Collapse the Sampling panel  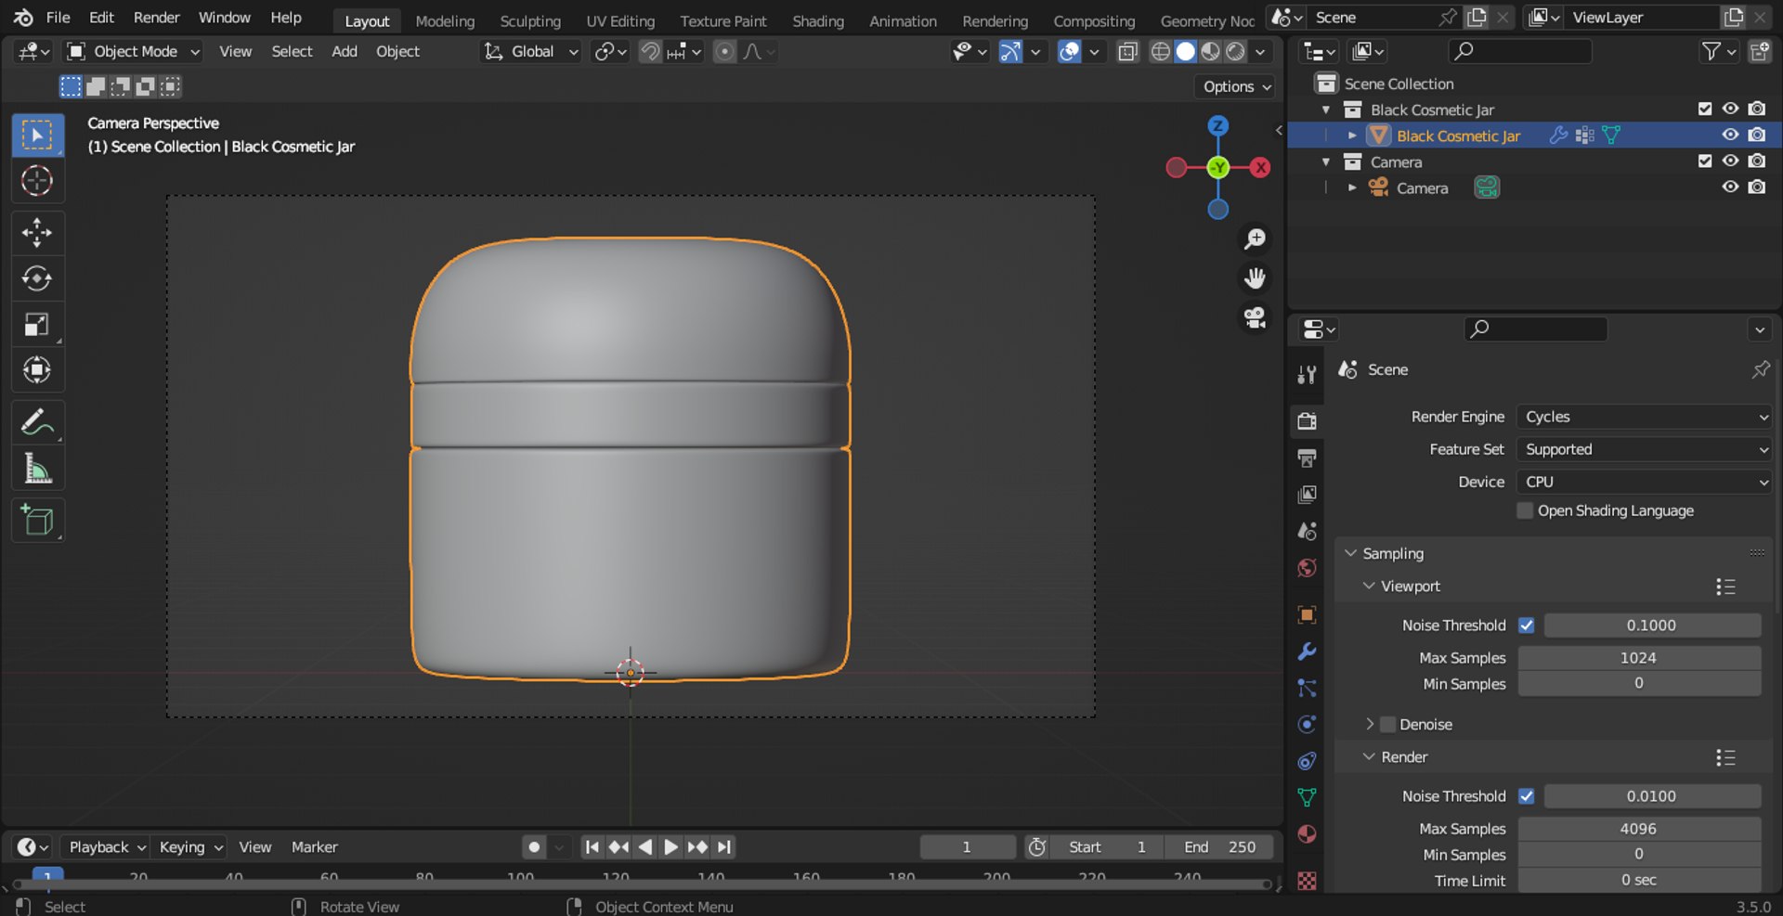tap(1350, 553)
